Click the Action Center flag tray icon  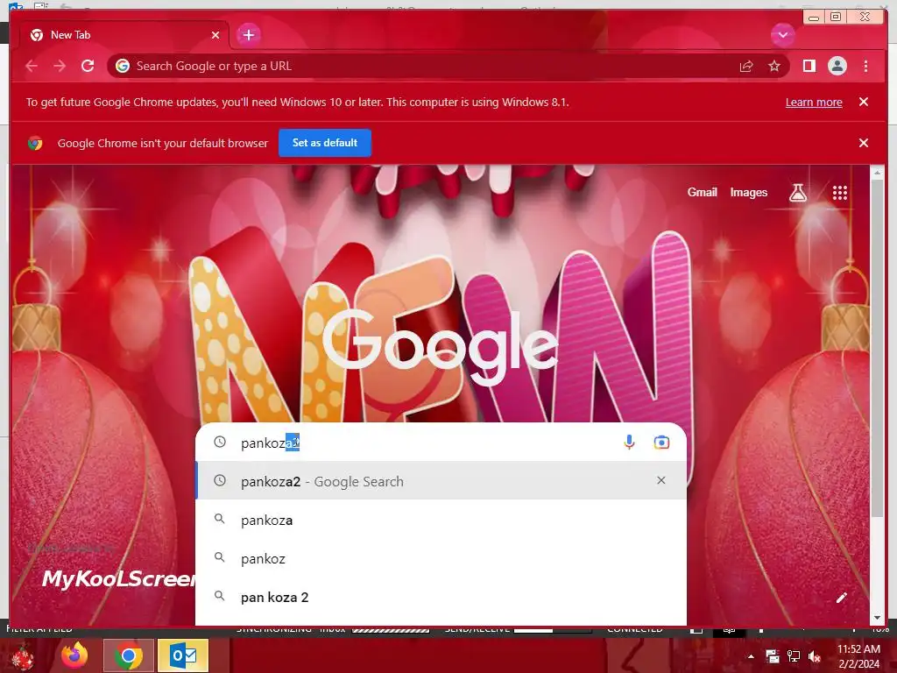(773, 656)
